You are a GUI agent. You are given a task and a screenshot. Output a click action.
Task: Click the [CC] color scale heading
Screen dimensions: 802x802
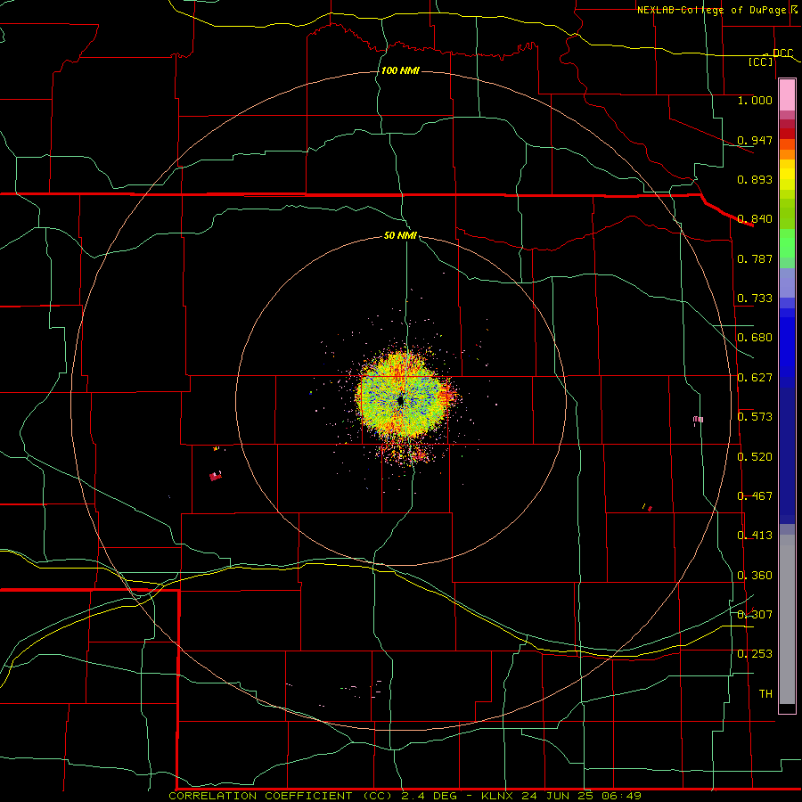761,61
